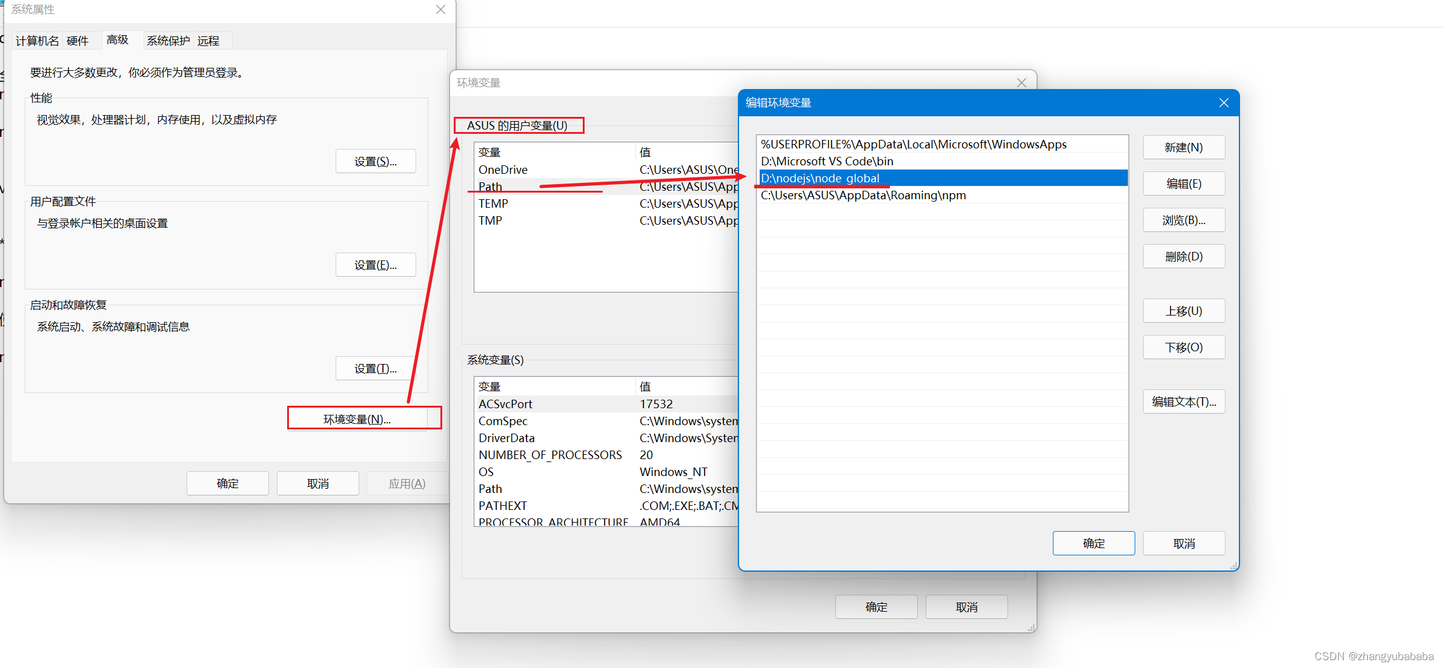Close the 系统属性 window

[x=440, y=10]
